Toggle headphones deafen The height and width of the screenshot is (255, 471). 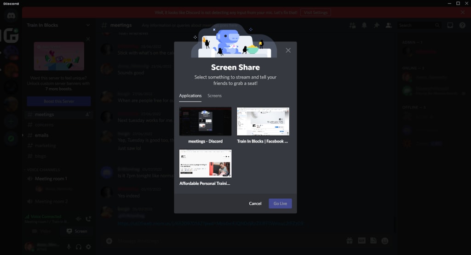[79, 247]
